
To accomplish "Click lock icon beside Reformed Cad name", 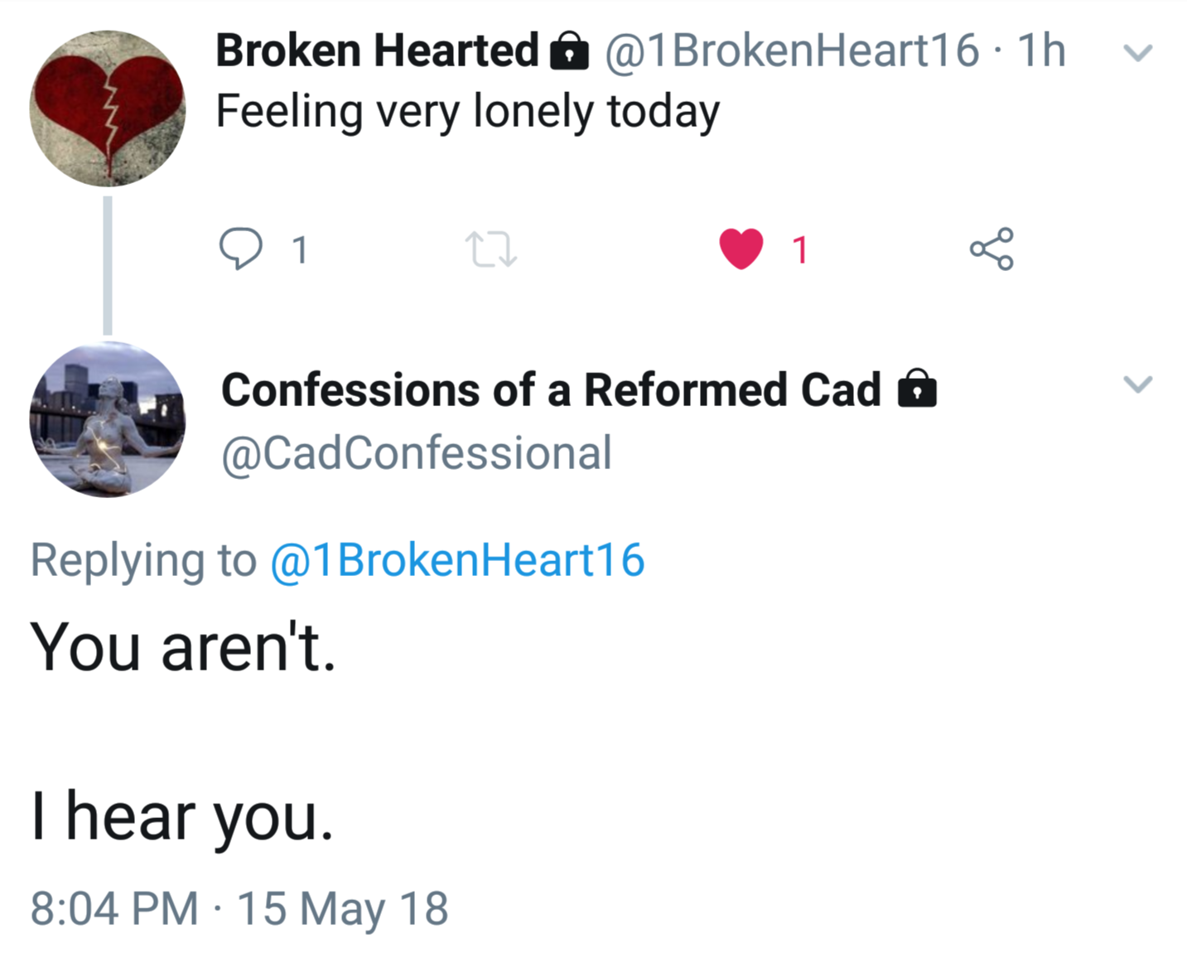I will (917, 389).
